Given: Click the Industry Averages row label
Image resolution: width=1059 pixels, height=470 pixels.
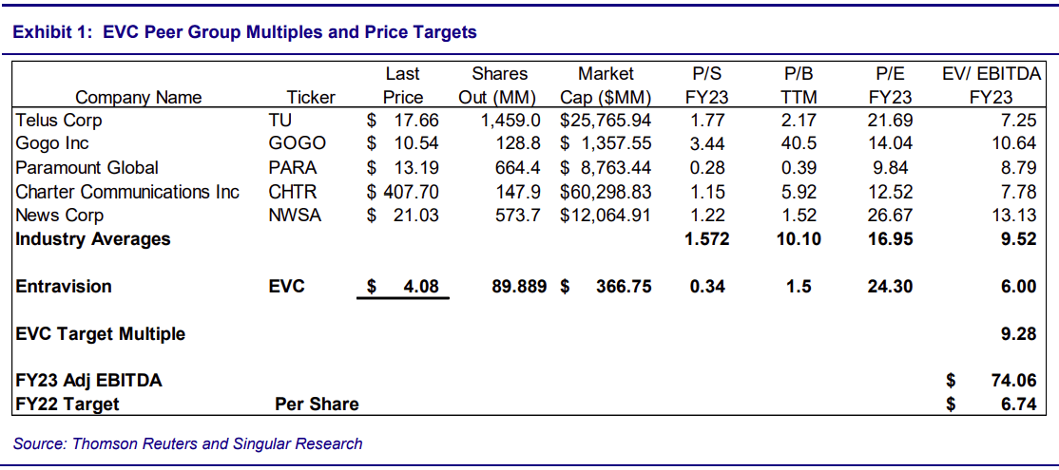Looking at the screenshot, I should 93,239.
